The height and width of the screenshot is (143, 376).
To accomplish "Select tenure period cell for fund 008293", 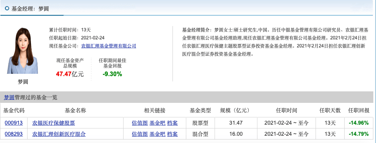I will (286, 134).
